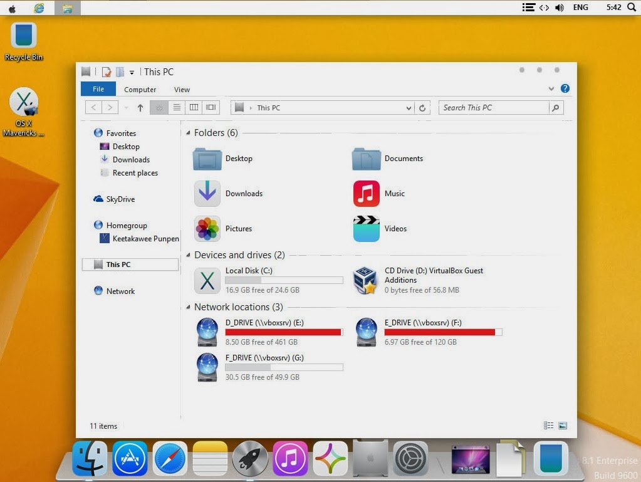Image resolution: width=641 pixels, height=482 pixels.
Task: Collapse the Network locations (3) section
Action: [x=188, y=307]
